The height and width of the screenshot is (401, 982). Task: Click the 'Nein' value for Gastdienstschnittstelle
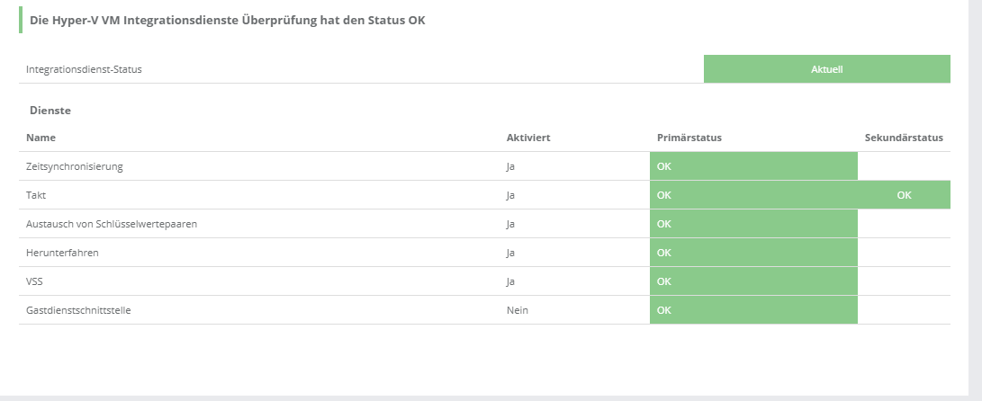click(x=517, y=310)
